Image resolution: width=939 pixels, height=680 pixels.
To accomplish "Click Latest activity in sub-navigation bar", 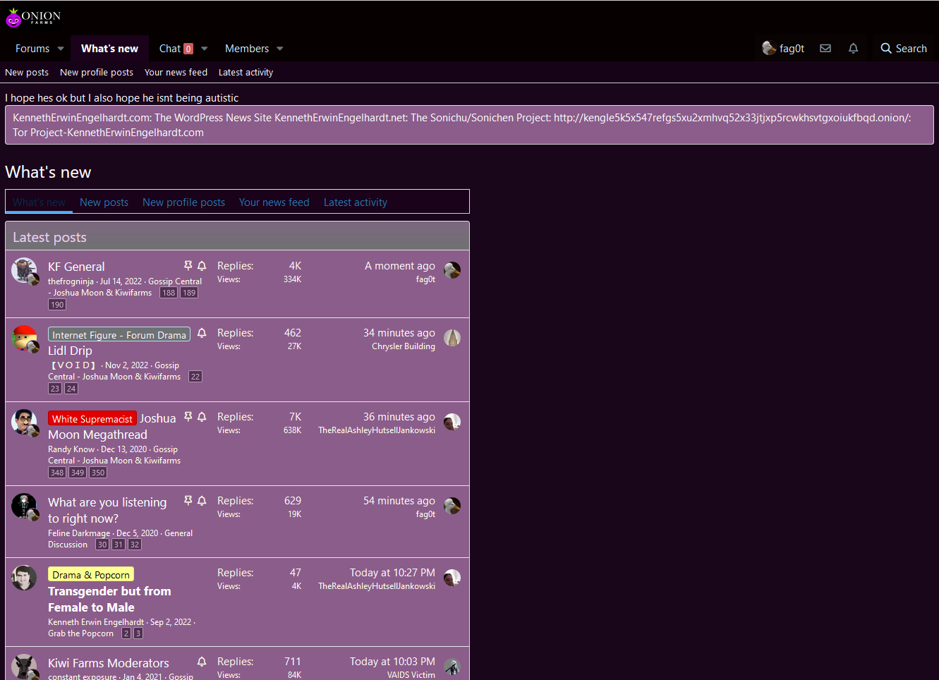I will (246, 73).
